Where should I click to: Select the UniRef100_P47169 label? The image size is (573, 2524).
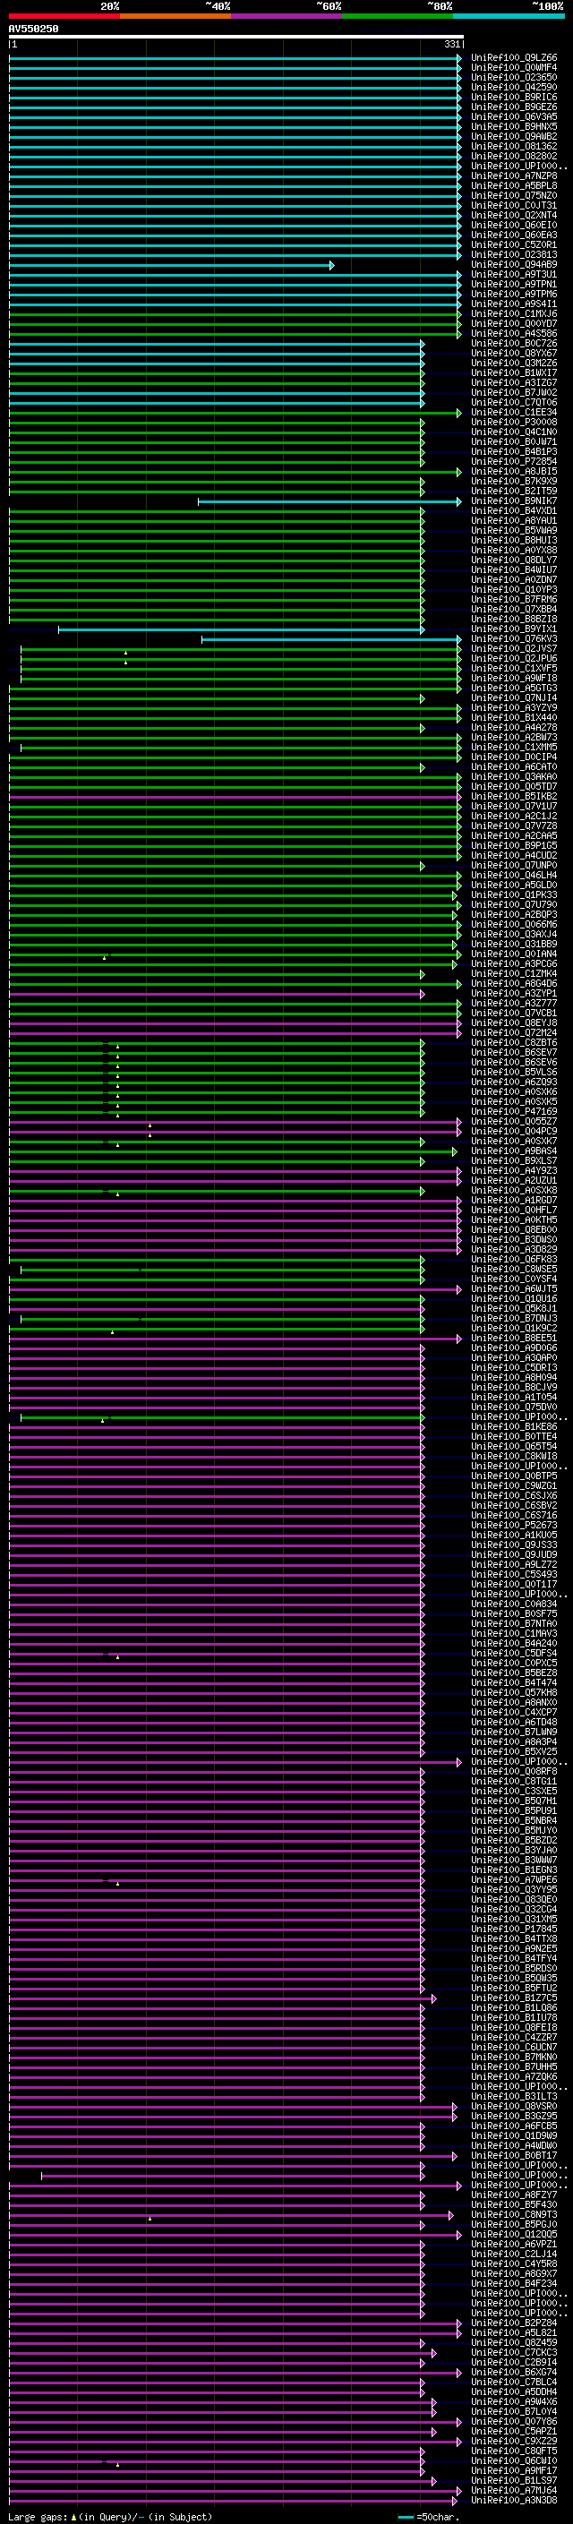514,1111
